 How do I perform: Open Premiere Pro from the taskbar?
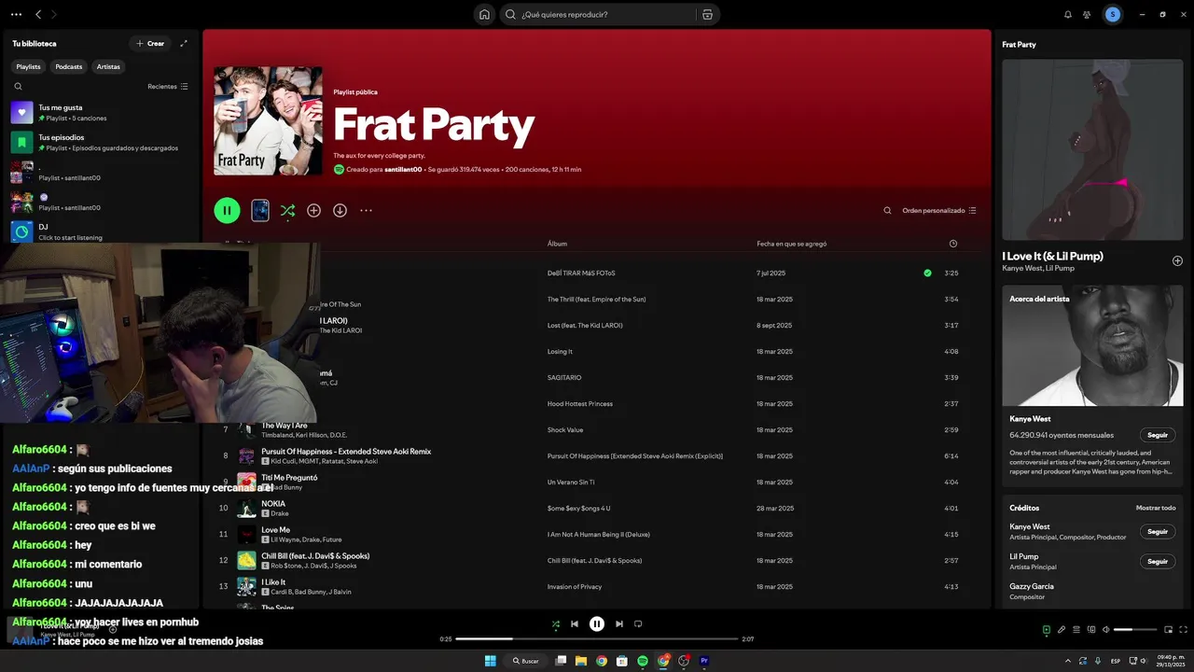(704, 661)
